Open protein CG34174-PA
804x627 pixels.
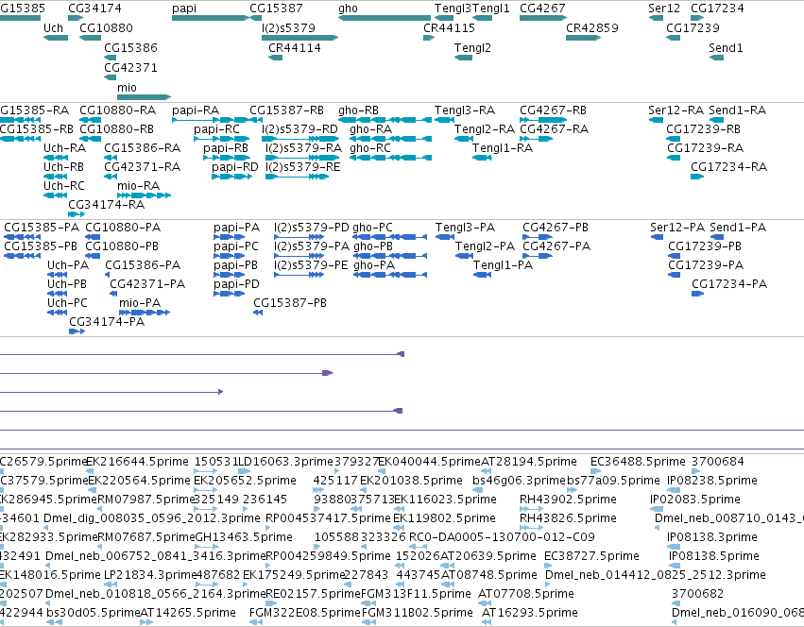point(107,322)
